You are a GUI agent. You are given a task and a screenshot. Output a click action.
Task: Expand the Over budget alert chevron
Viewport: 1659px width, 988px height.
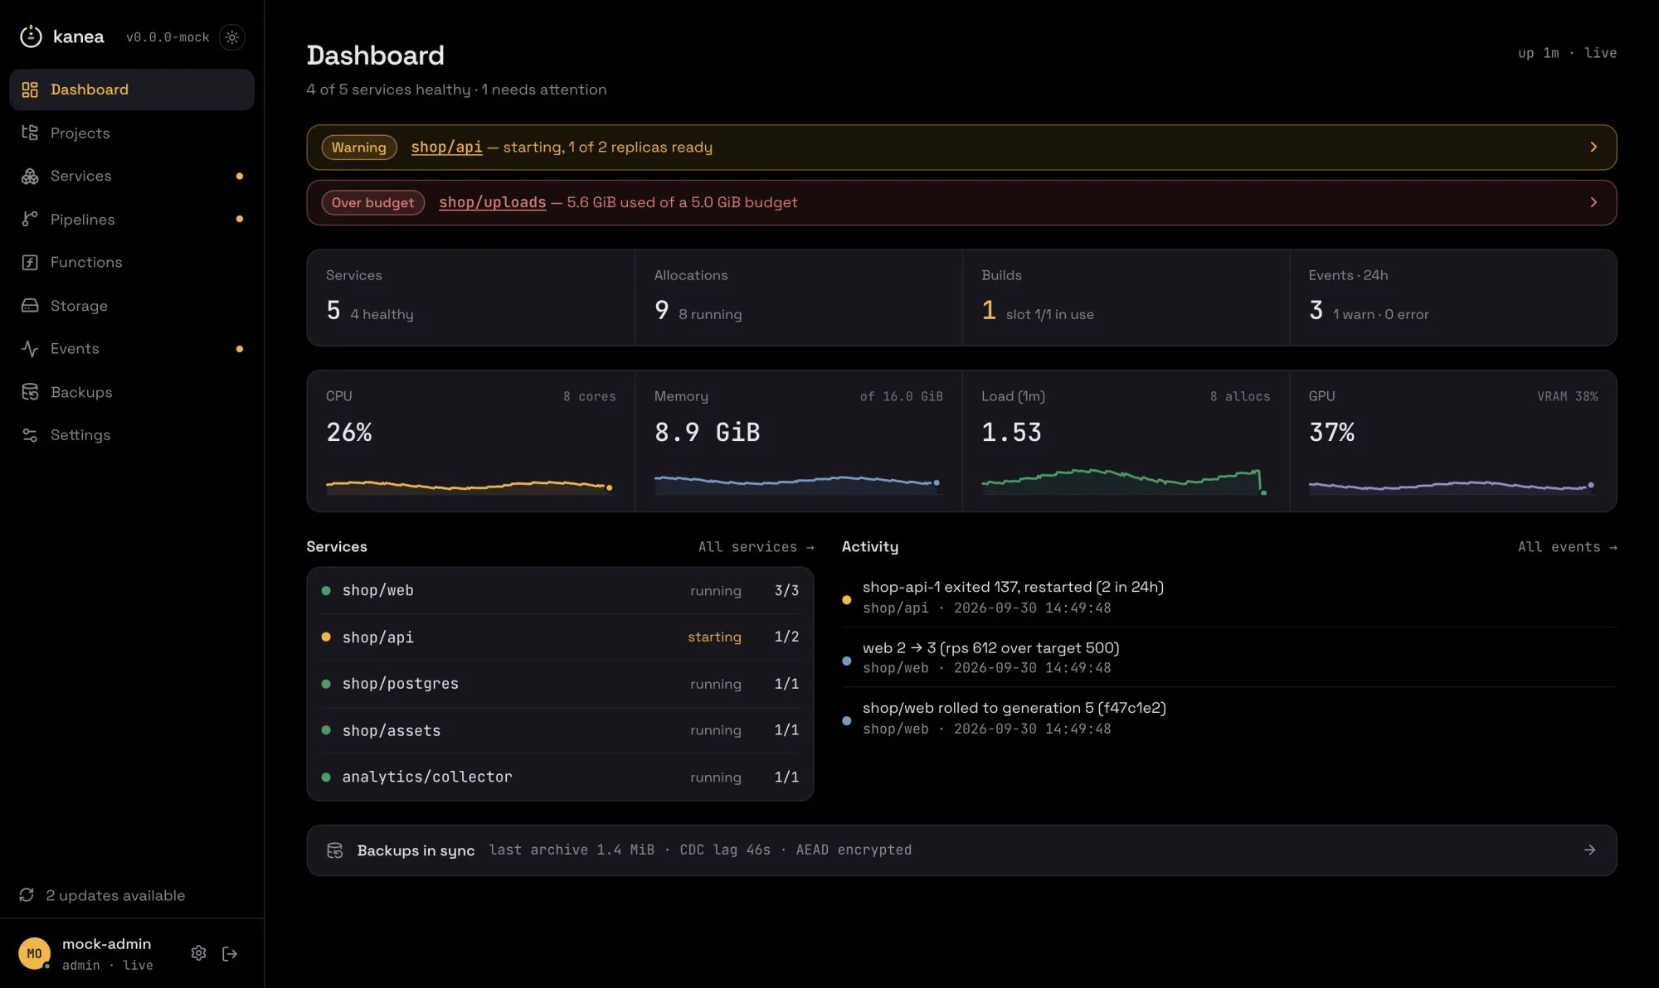point(1593,202)
